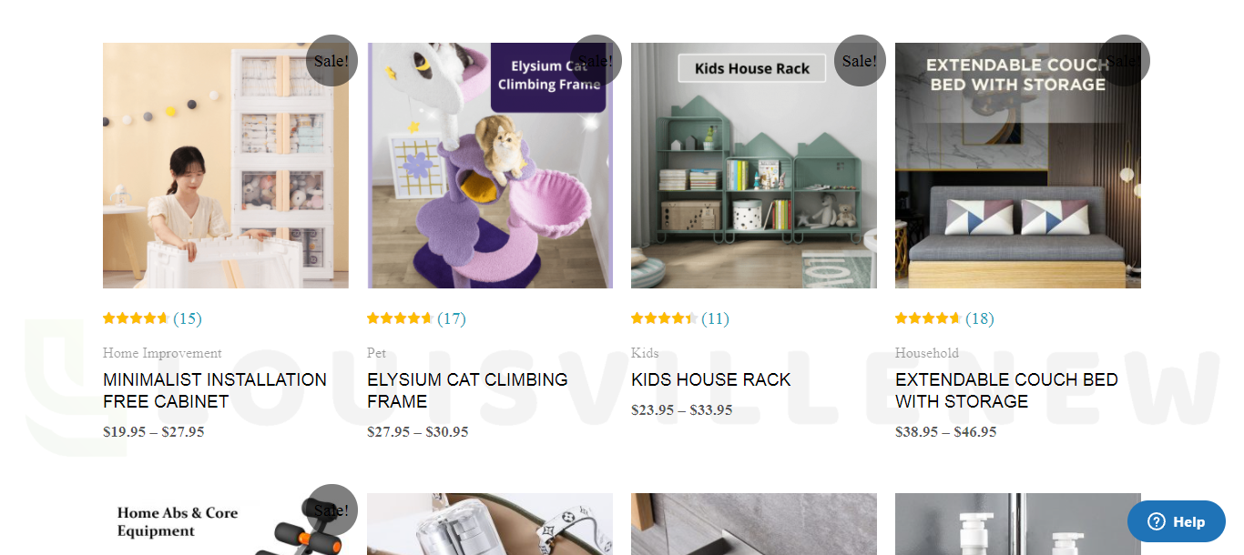Open Extendable Couch Bed product image
The image size is (1244, 555).
click(1017, 166)
